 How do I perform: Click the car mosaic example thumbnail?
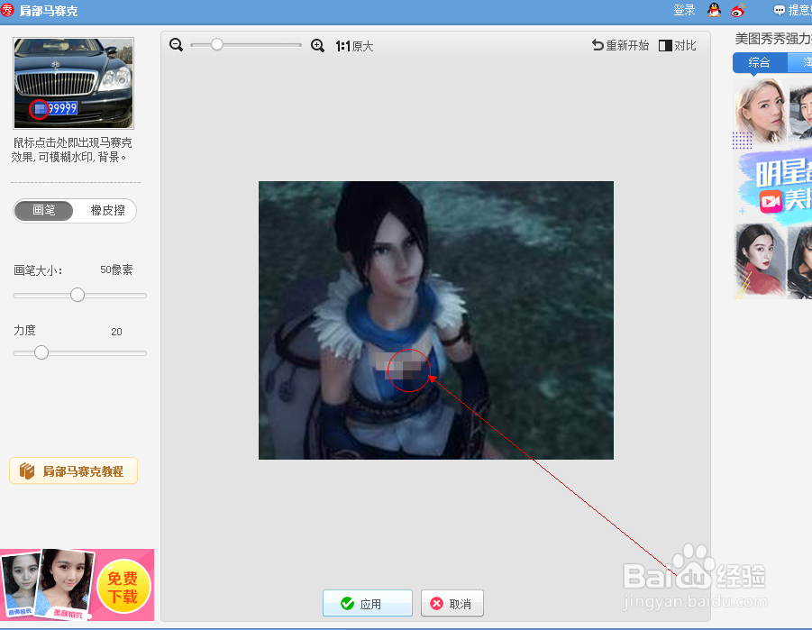click(74, 83)
